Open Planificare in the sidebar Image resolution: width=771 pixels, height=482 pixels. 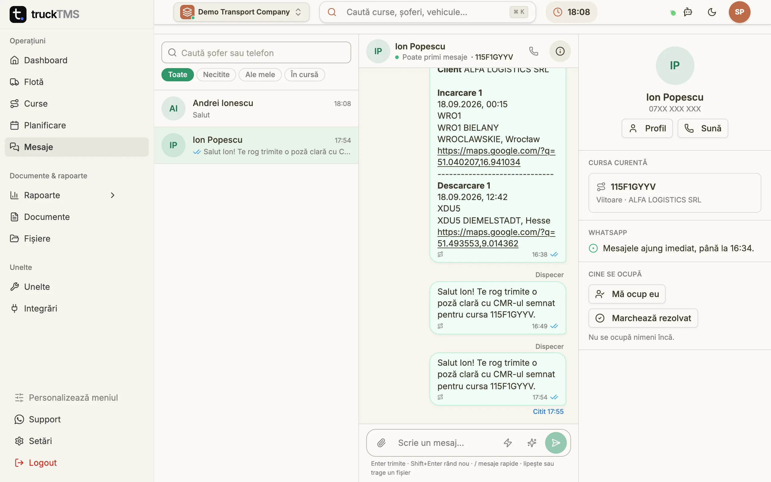[76, 125]
